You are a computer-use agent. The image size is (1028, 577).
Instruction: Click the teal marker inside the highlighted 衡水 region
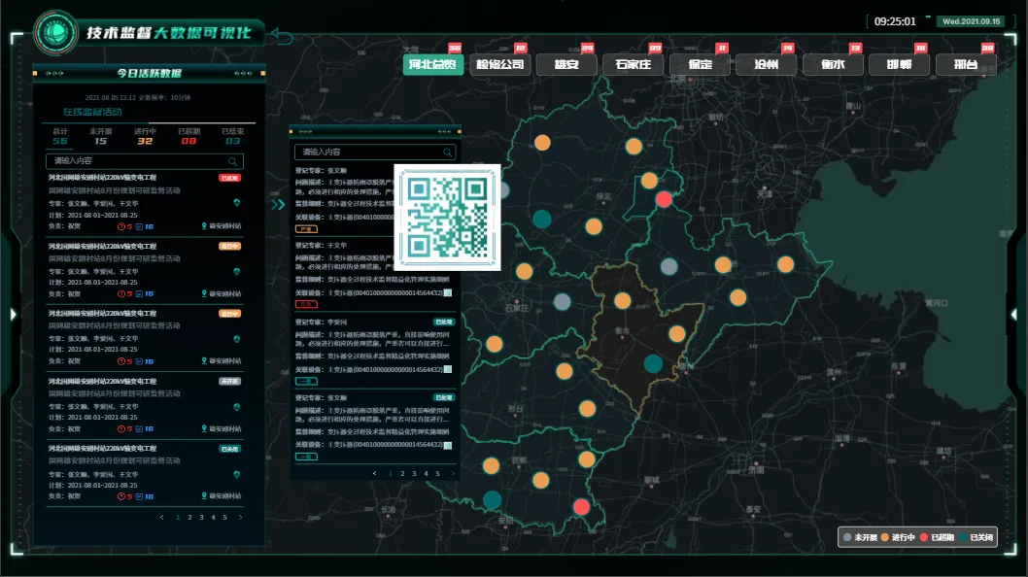[653, 363]
